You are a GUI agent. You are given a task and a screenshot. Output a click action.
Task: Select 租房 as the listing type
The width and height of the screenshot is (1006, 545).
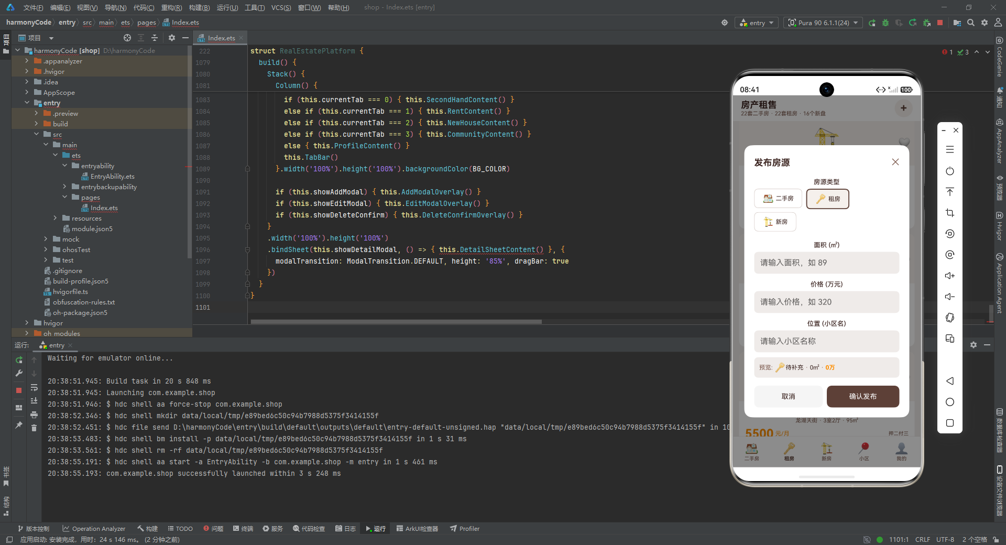tap(828, 199)
